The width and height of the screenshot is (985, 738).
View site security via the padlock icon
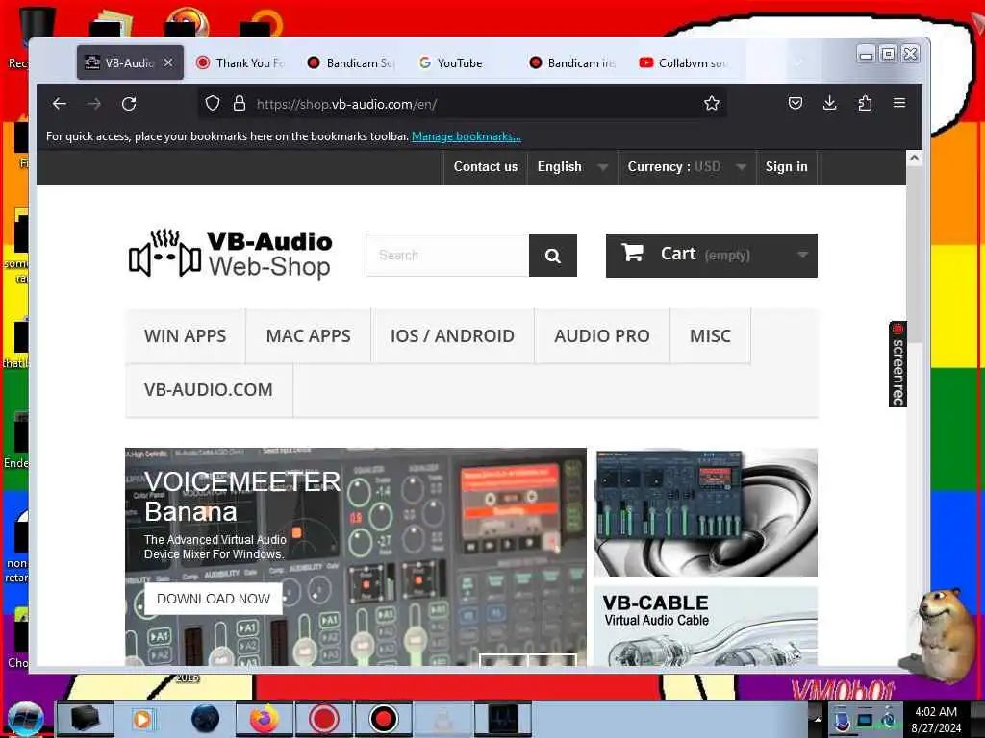click(240, 104)
